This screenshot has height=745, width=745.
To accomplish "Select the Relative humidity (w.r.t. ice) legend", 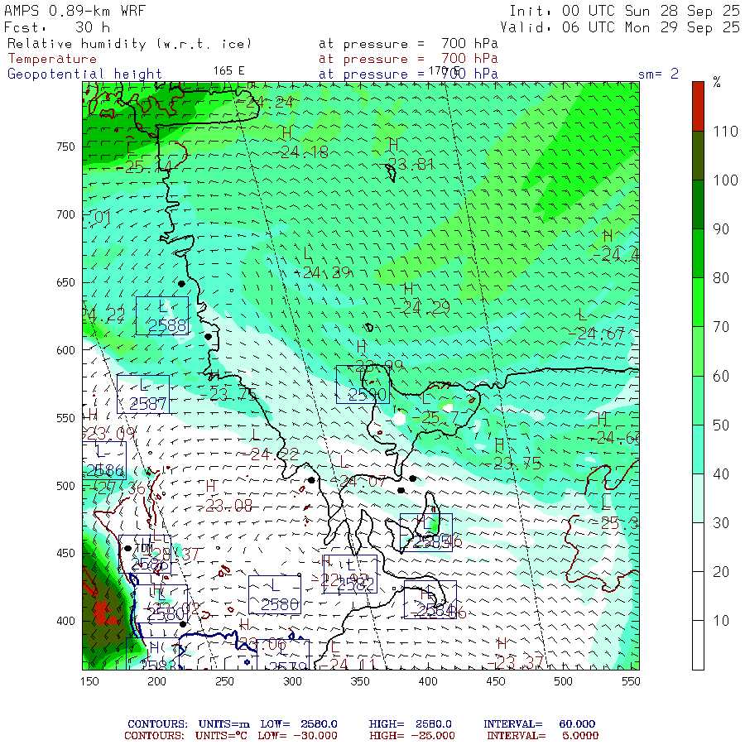I will point(129,43).
